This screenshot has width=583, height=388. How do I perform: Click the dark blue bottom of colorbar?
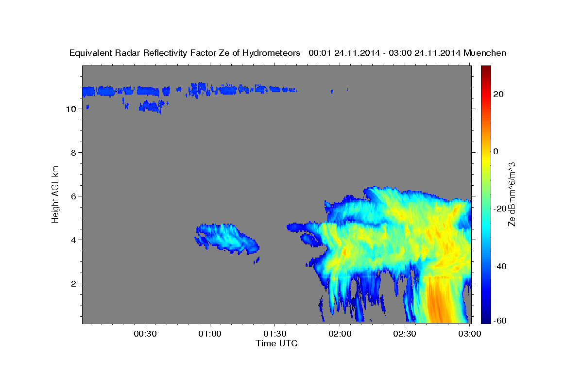pos(486,319)
